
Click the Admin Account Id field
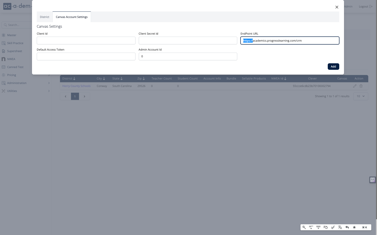coord(188,56)
